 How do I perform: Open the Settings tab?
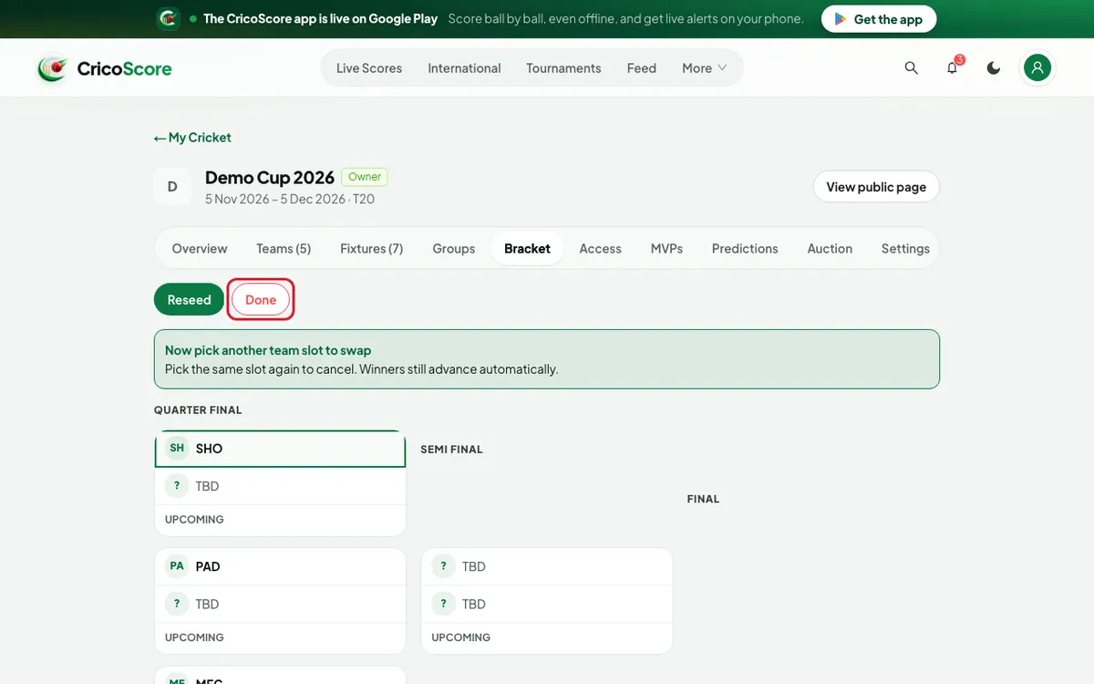point(905,248)
